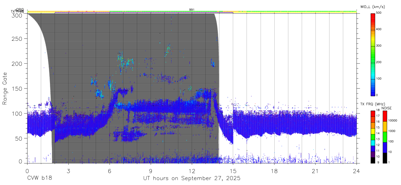Click the 150 tick on the Range Gate axis
The width and height of the screenshot is (401, 185).
tap(18, 88)
